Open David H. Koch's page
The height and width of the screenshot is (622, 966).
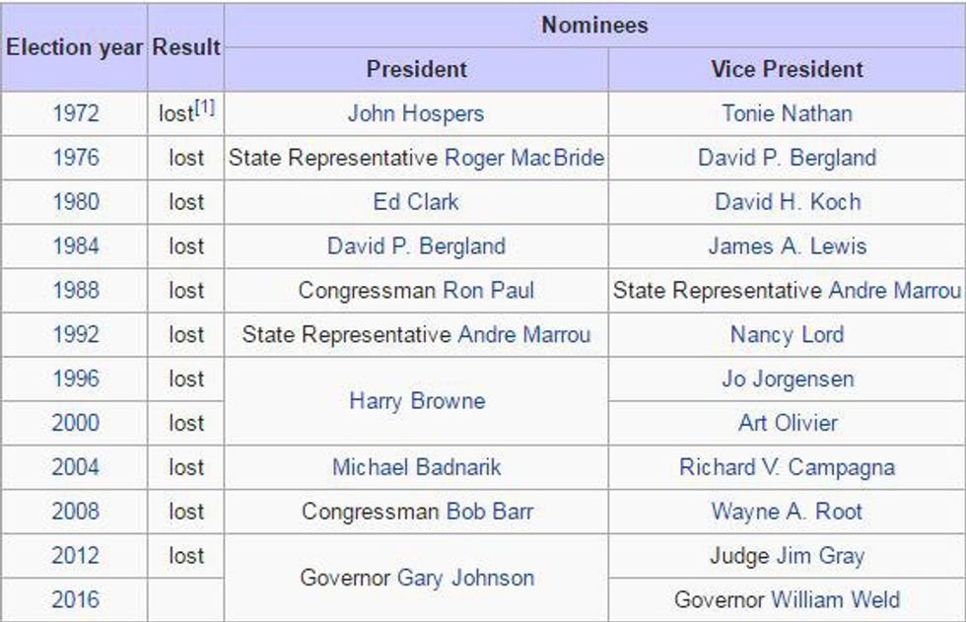click(787, 202)
